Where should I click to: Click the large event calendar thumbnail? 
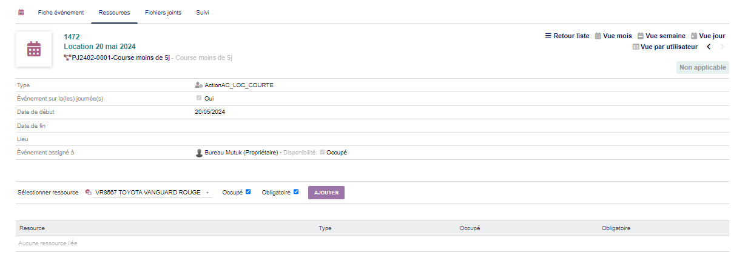(x=33, y=48)
